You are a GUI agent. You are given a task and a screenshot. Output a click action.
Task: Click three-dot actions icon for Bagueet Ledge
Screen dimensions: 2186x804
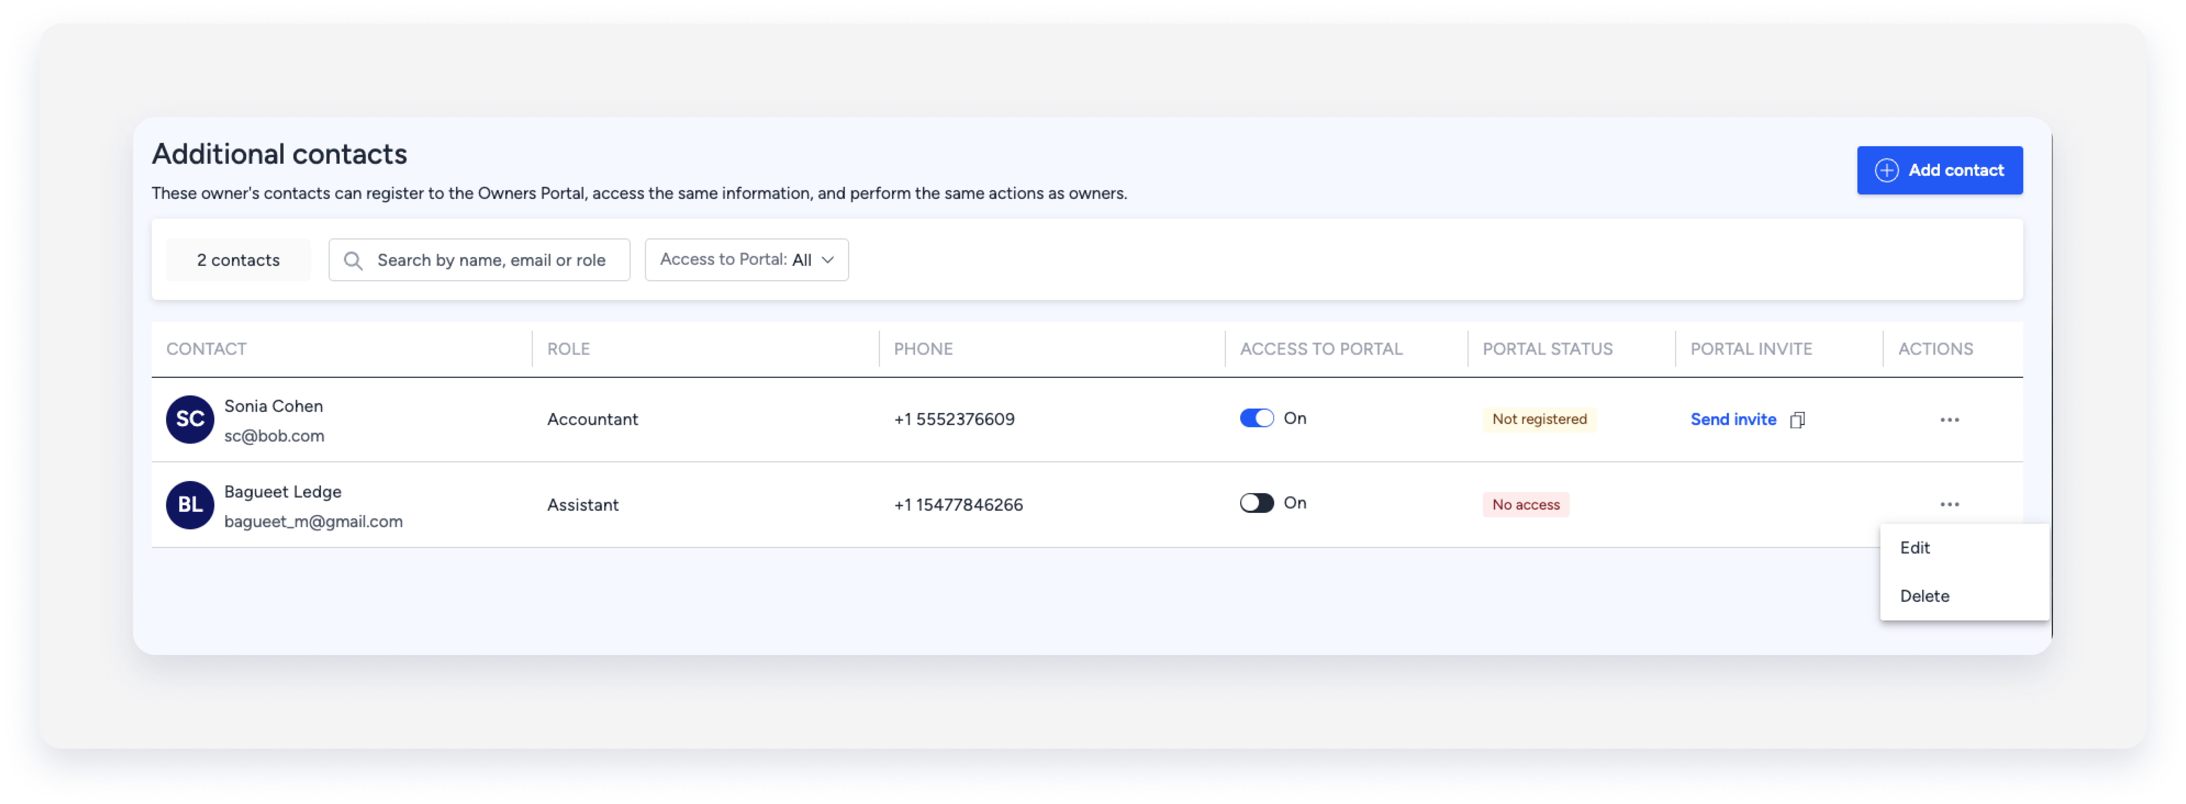click(1949, 505)
